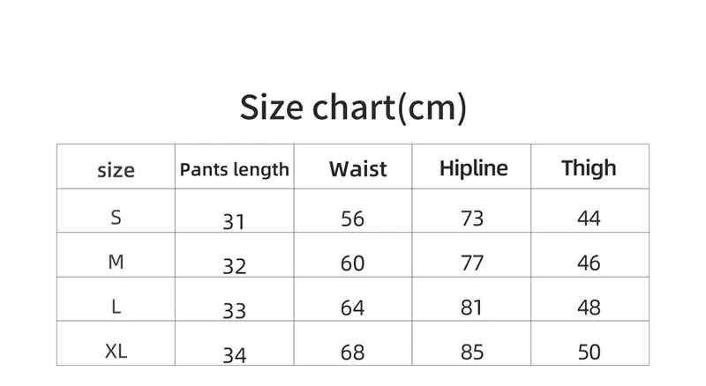
Task: Select the S size row label
Action: 116,218
